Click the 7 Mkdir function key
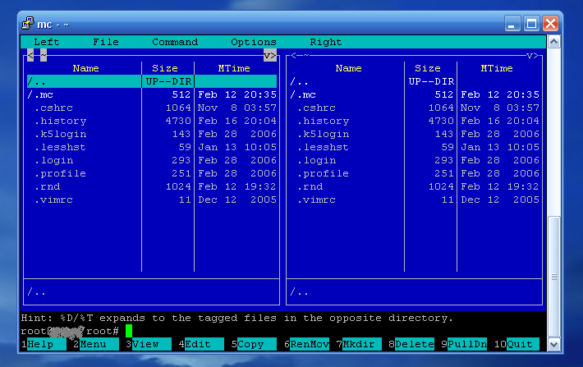 (359, 344)
